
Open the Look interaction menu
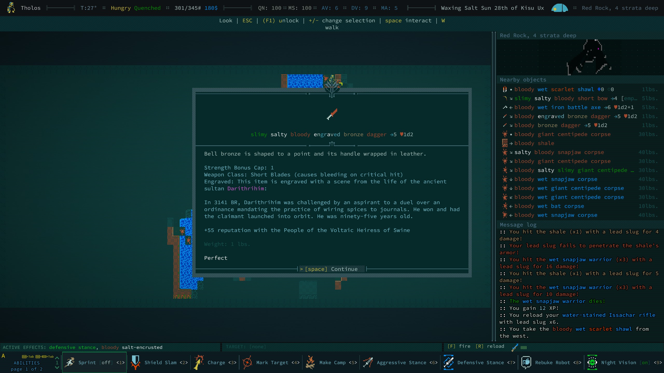225,20
